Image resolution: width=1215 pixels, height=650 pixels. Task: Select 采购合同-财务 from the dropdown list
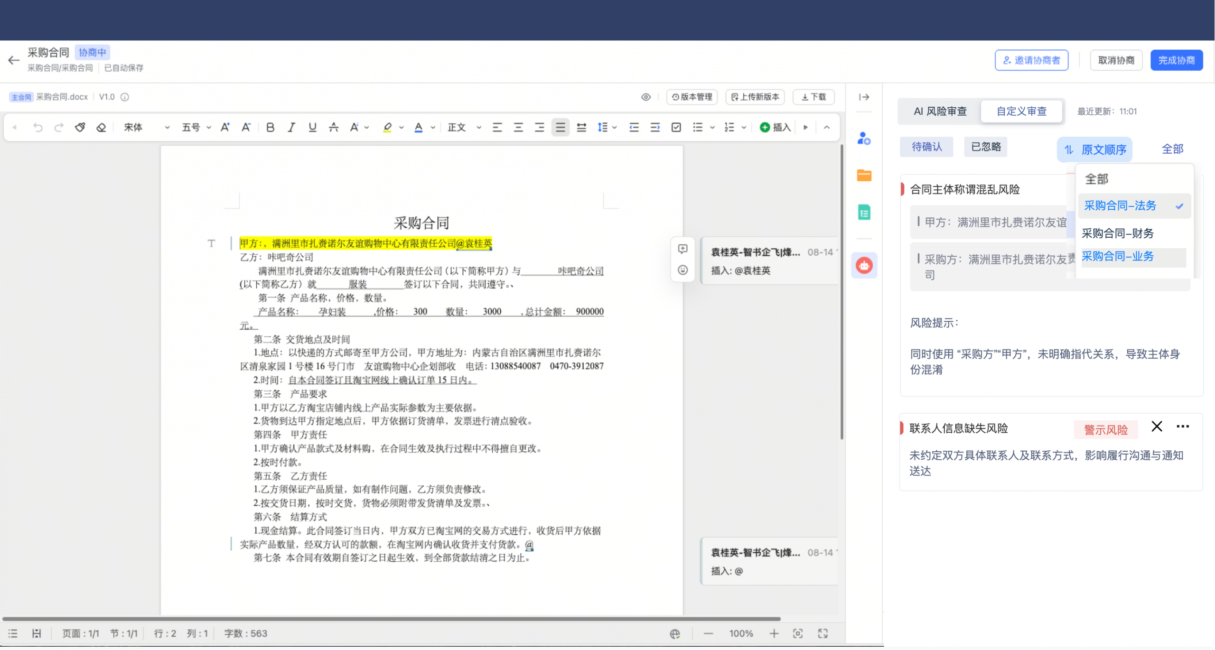[1117, 233]
